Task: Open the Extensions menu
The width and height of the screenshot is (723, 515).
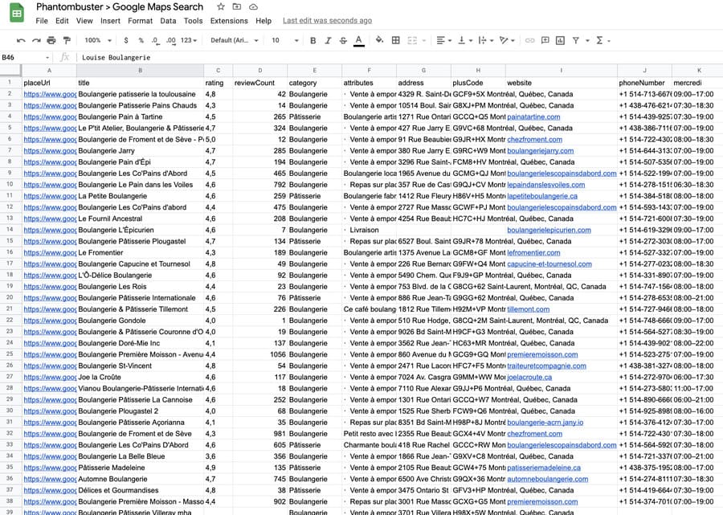Action: 229,21
